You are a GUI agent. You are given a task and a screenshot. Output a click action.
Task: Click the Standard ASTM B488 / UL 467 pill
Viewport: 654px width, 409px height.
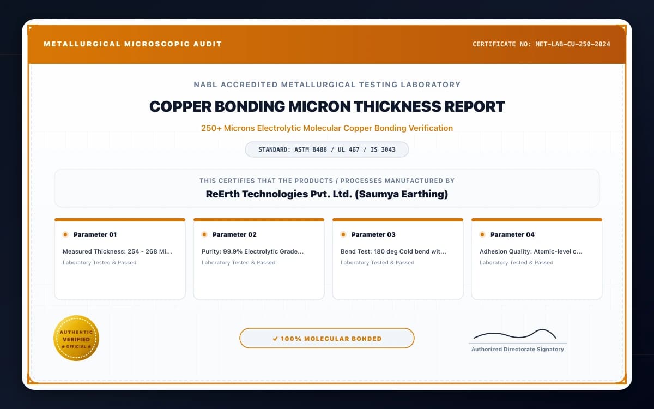[x=327, y=149]
